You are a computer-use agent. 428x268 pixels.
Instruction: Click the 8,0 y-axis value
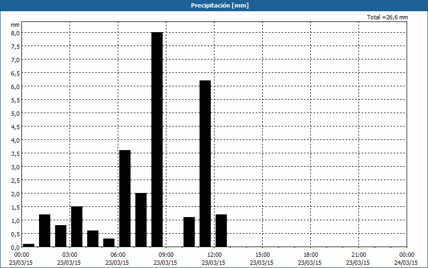(x=15, y=33)
